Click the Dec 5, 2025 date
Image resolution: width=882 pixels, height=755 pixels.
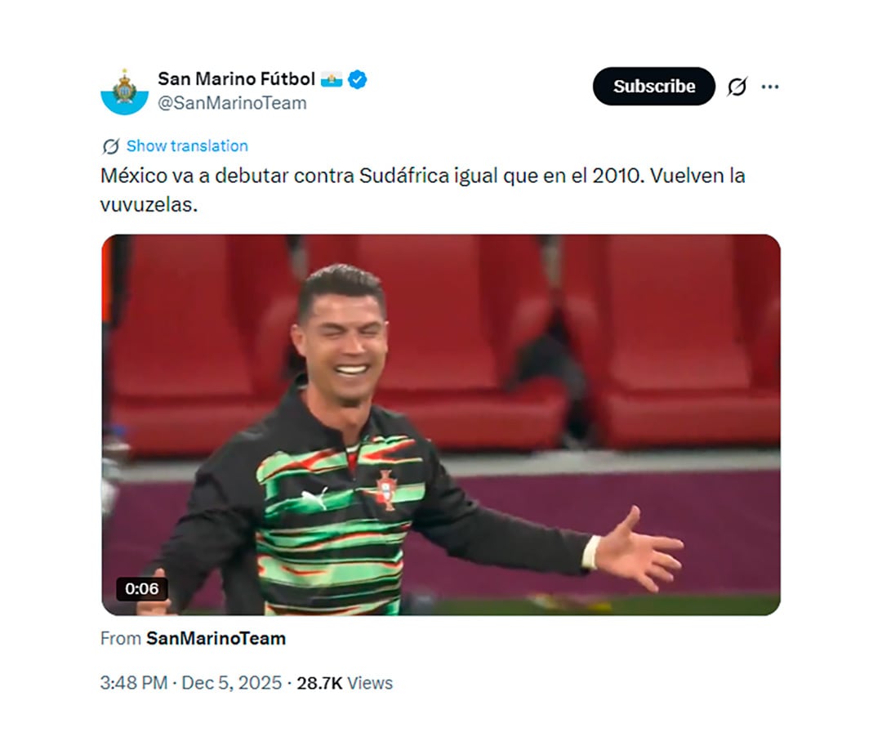tap(231, 682)
